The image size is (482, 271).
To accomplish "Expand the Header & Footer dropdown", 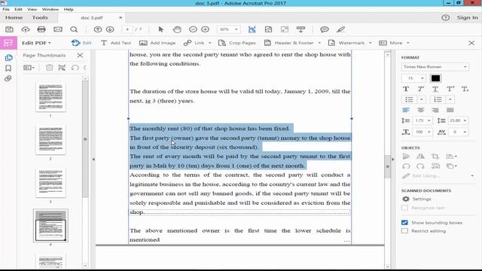I will click(x=319, y=43).
